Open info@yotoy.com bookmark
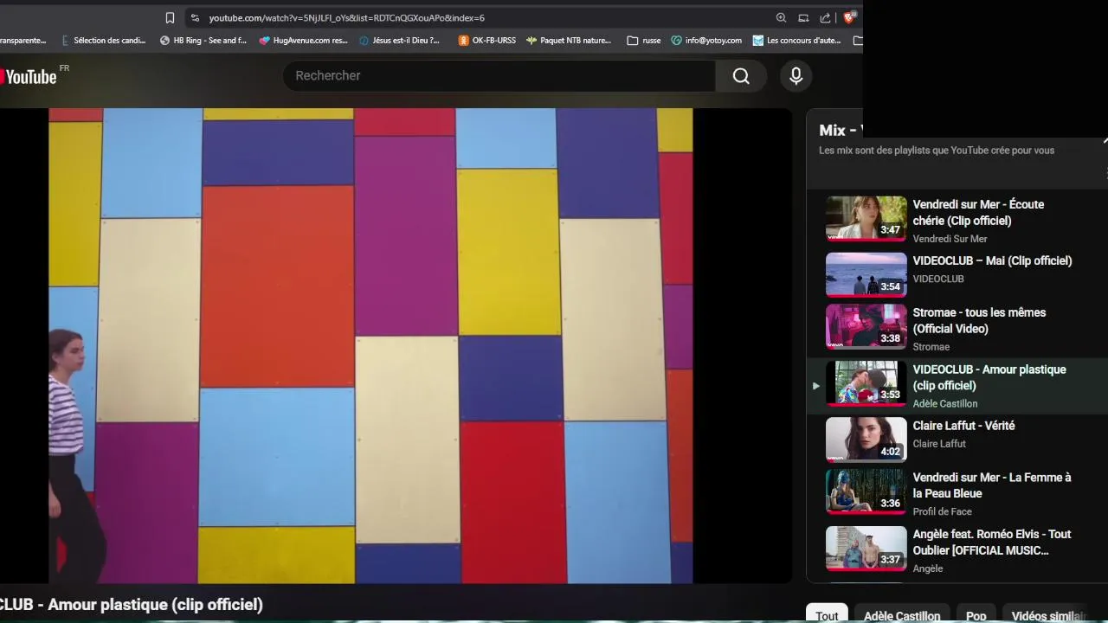 pyautogui.click(x=706, y=40)
